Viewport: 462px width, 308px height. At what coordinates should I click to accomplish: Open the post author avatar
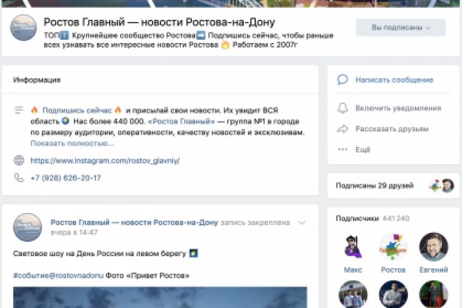28,227
